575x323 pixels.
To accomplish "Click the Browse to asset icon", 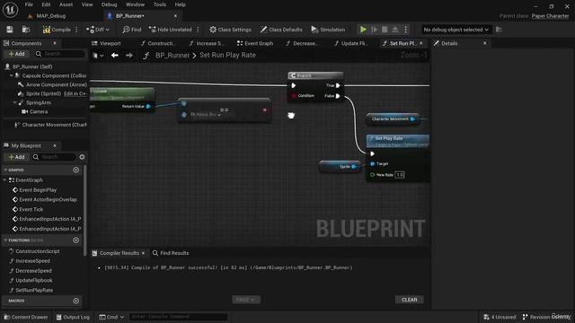I will 26,30.
